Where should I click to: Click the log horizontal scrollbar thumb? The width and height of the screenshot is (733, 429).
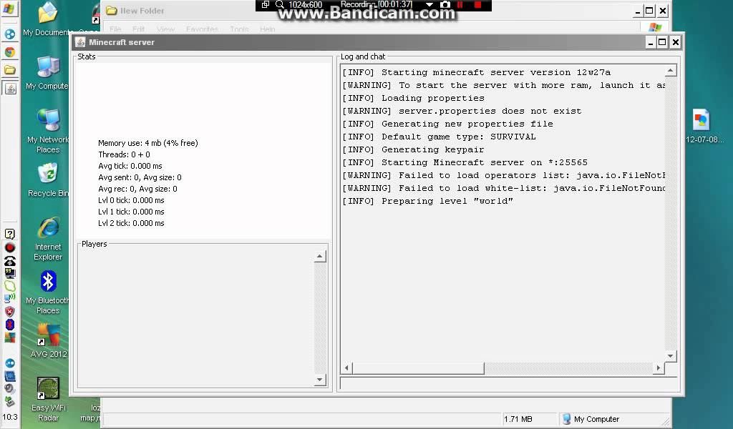point(418,368)
